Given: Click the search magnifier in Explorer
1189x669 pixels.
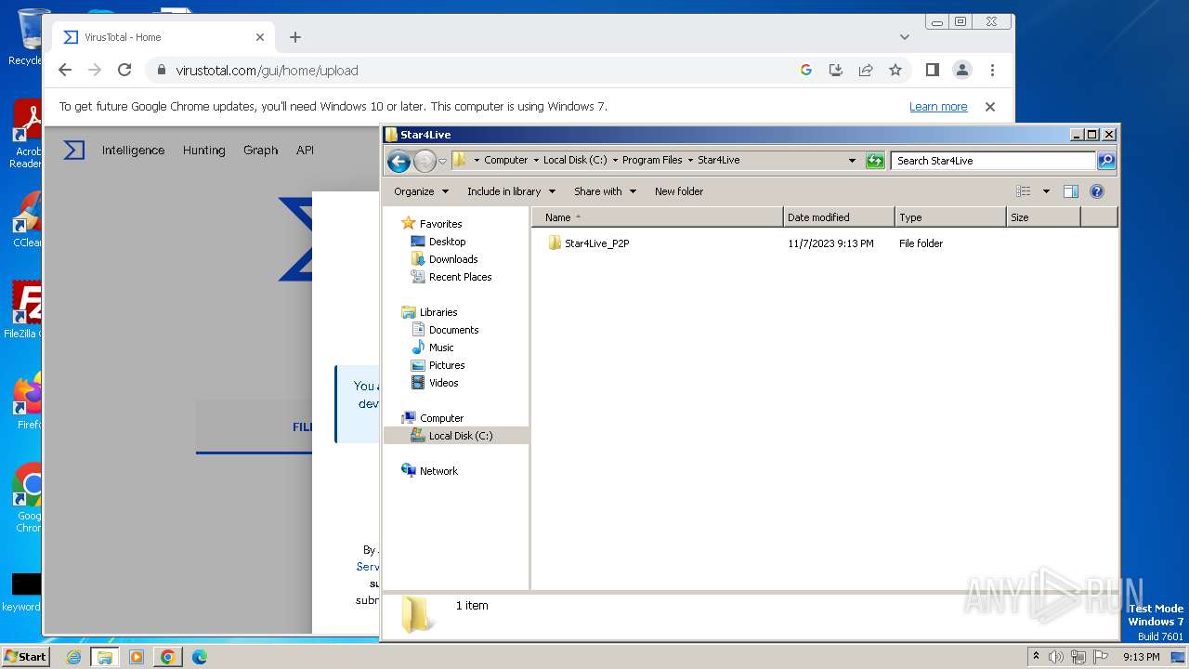Looking at the screenshot, I should pyautogui.click(x=1106, y=161).
